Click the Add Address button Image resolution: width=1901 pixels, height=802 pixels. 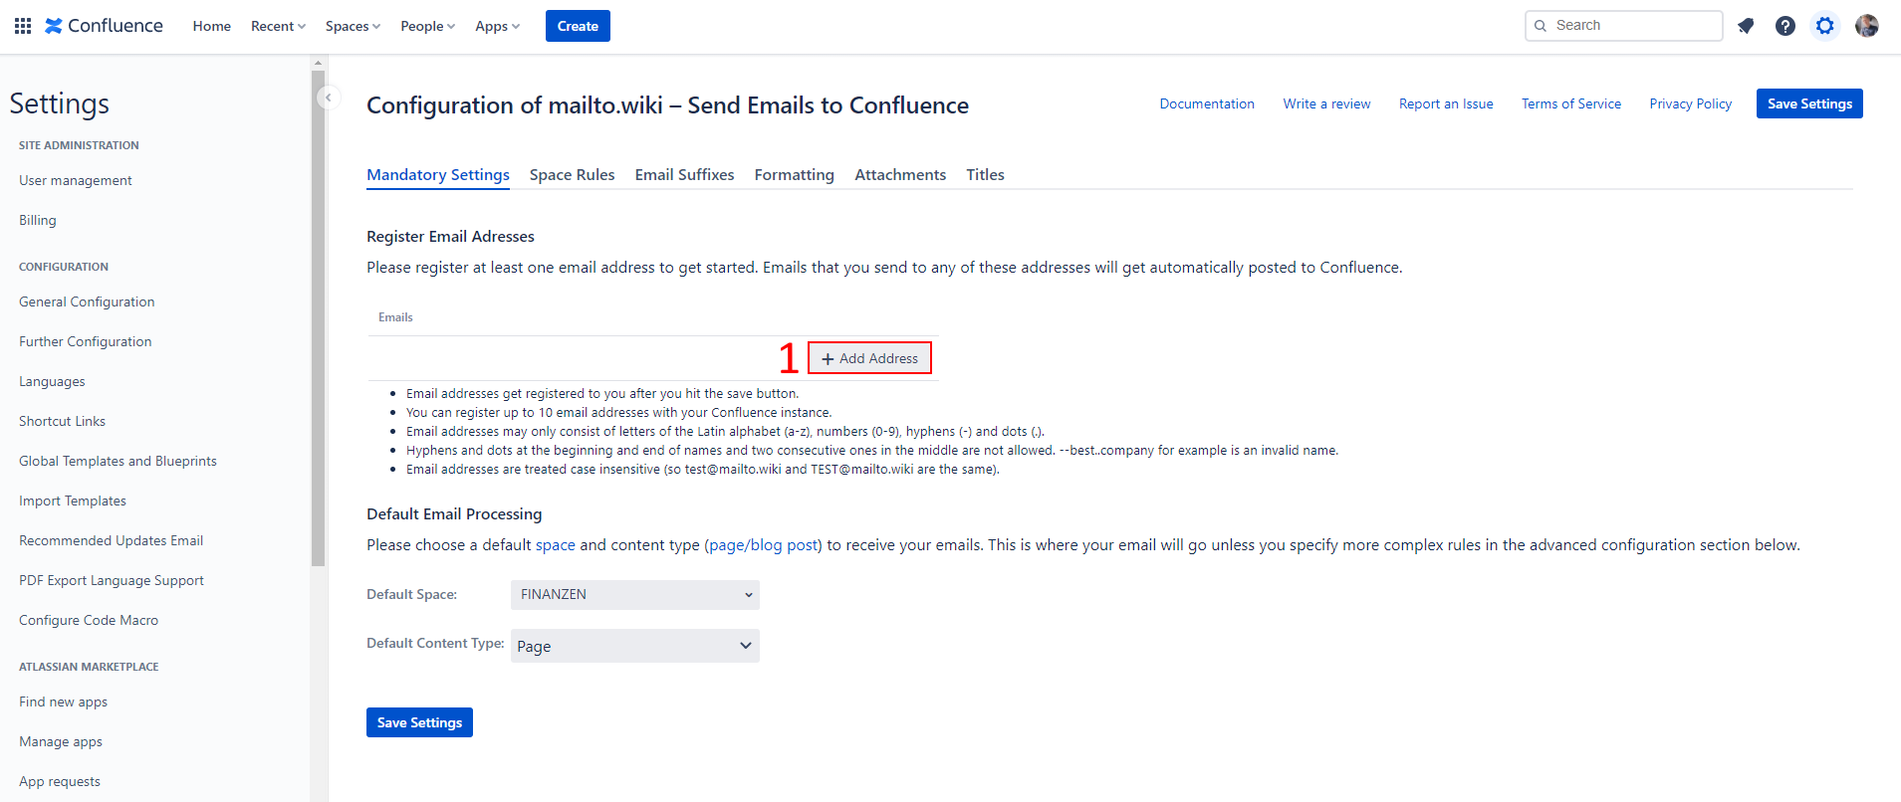point(869,358)
